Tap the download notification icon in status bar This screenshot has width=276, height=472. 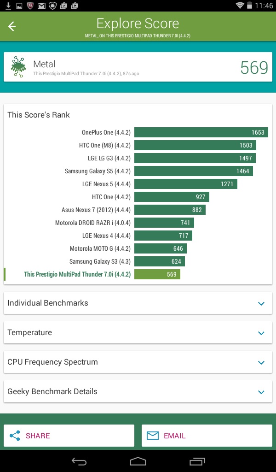pos(8,6)
